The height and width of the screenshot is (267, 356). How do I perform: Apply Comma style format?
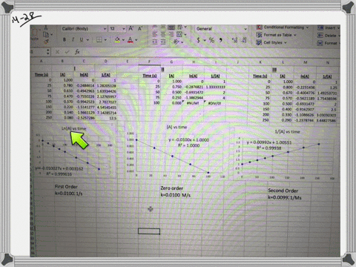(x=220, y=40)
